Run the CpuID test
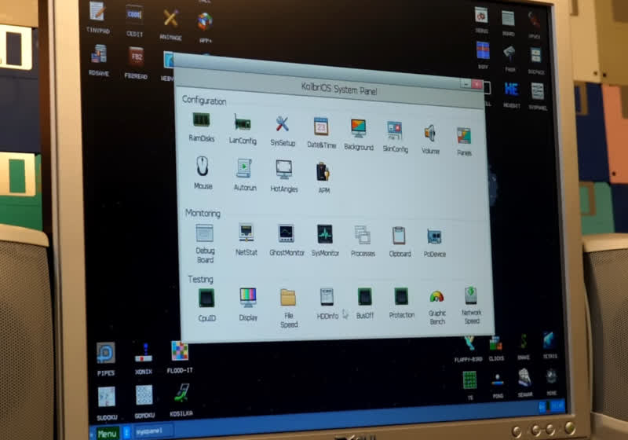The image size is (628, 440). pos(206,306)
